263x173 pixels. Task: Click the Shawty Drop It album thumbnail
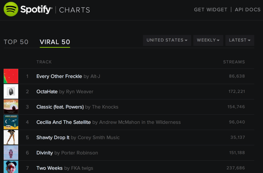[11, 137]
